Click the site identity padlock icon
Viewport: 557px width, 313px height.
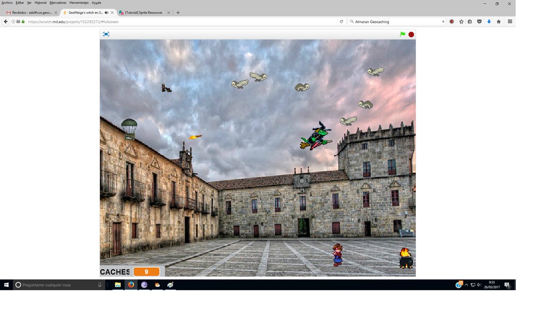tap(23, 22)
